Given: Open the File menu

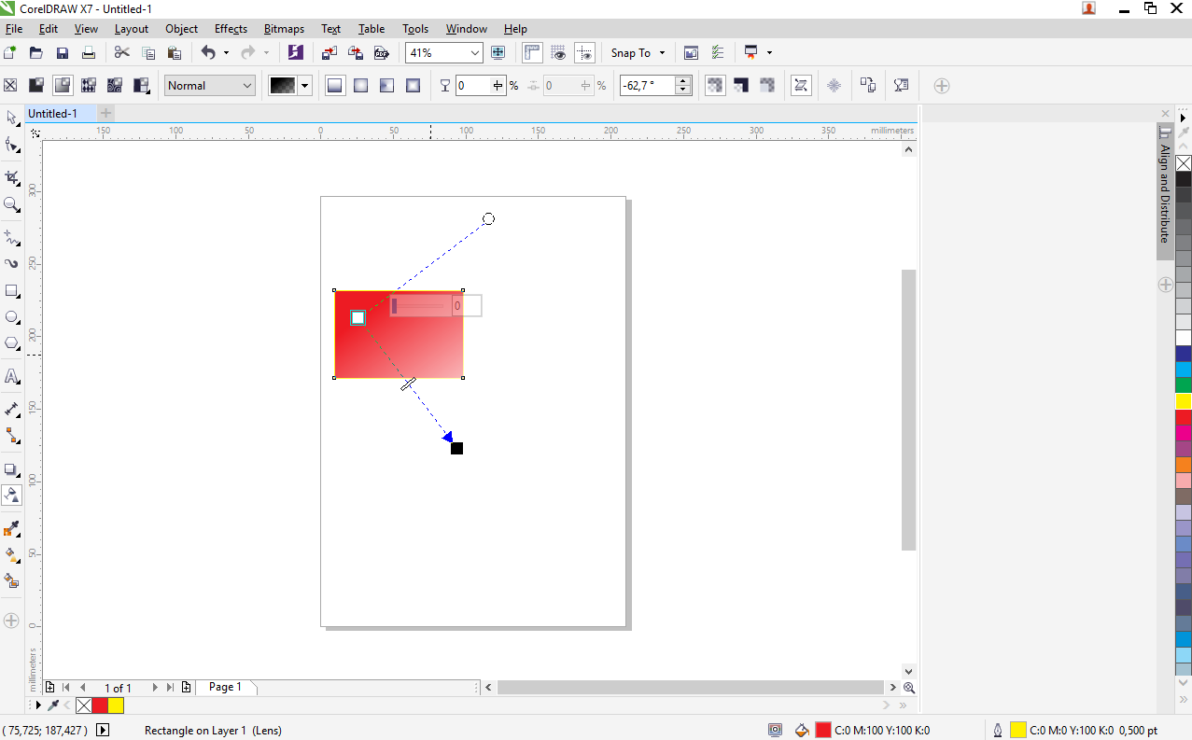Looking at the screenshot, I should [14, 29].
